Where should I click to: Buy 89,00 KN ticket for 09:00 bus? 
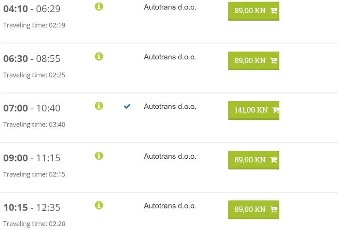point(254,160)
